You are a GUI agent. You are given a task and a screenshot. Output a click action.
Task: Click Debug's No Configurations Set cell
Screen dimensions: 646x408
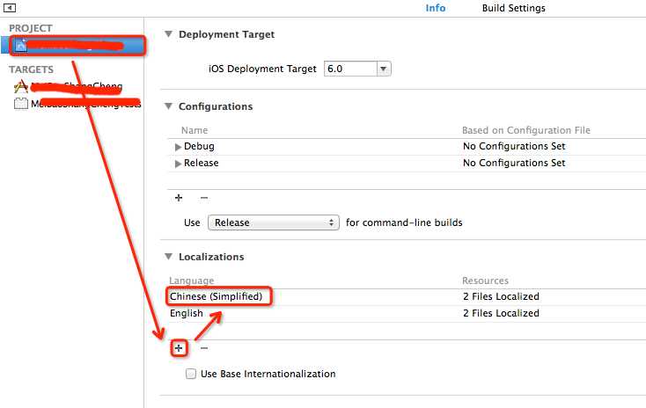coord(514,146)
